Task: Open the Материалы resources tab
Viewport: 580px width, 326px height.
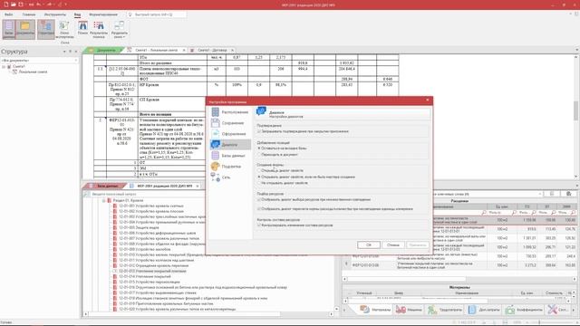Action: point(375,310)
